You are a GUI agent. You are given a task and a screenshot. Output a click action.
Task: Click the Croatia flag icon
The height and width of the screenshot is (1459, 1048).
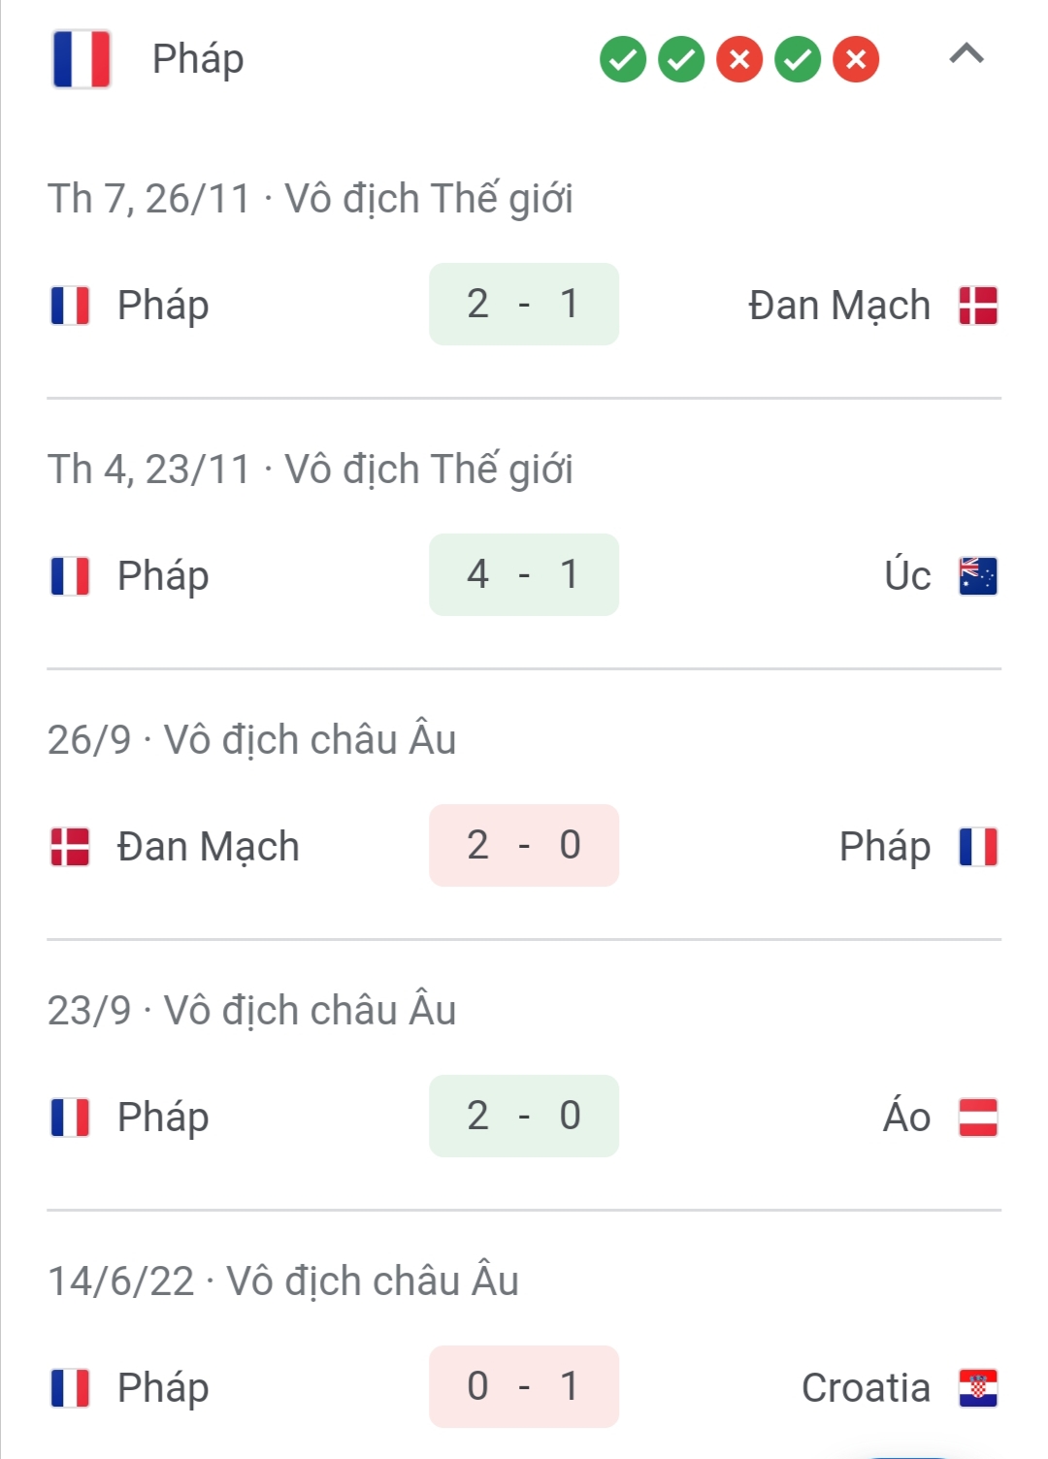[978, 1388]
